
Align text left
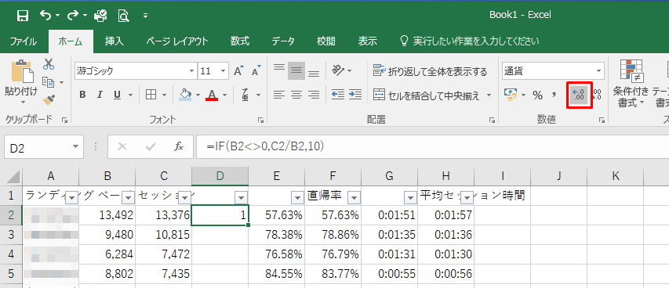point(278,95)
